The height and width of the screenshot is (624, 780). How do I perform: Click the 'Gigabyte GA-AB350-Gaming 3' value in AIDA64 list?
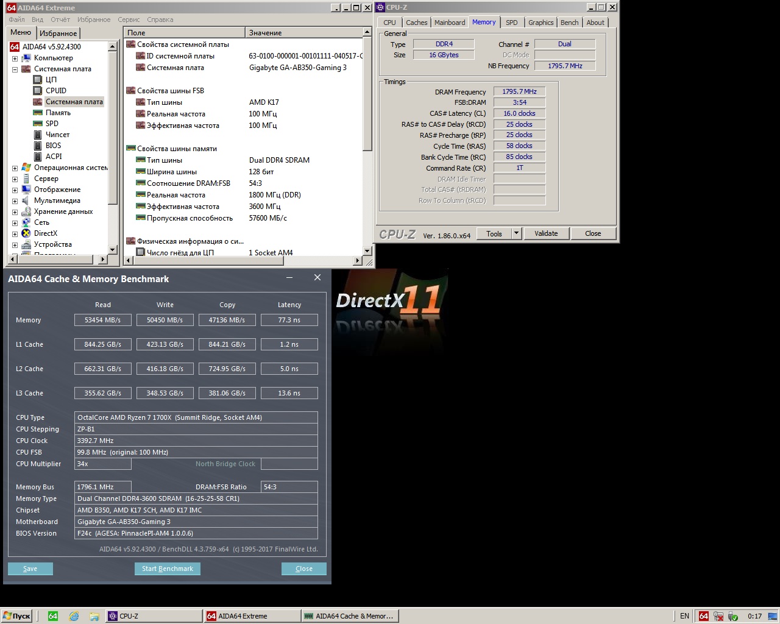298,68
